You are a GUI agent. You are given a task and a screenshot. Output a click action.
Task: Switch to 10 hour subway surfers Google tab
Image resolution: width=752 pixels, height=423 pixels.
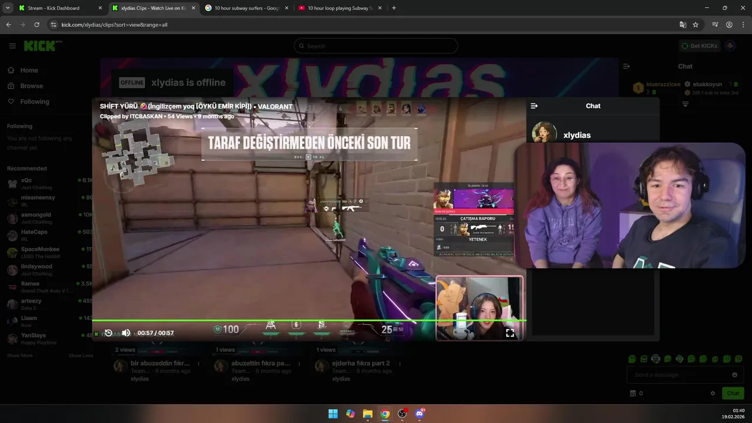tap(247, 8)
